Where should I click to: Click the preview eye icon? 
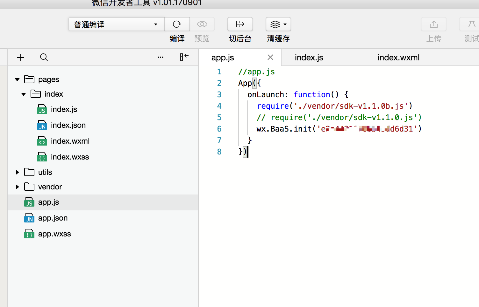click(x=202, y=24)
